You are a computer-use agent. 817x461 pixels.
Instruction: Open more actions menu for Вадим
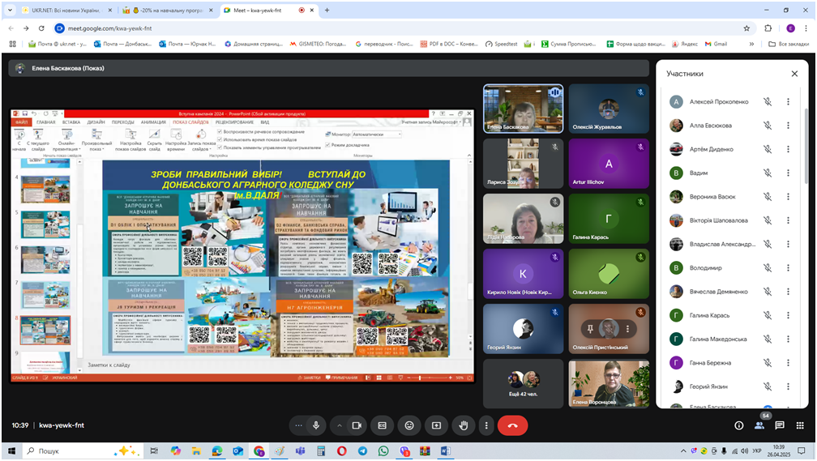coord(788,173)
